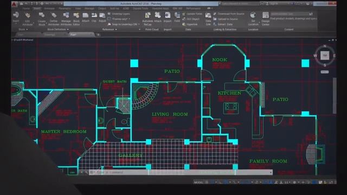Click the FAMILY ROOM label
This screenshot has height=195, width=347.
268,161
